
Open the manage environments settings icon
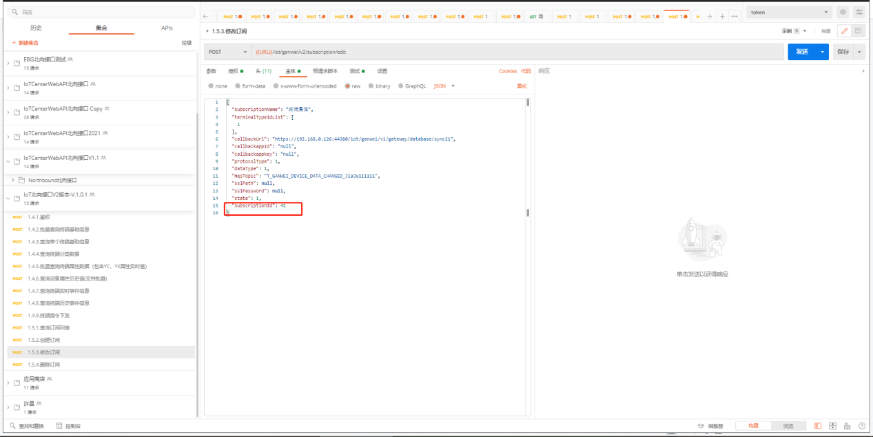pos(859,12)
